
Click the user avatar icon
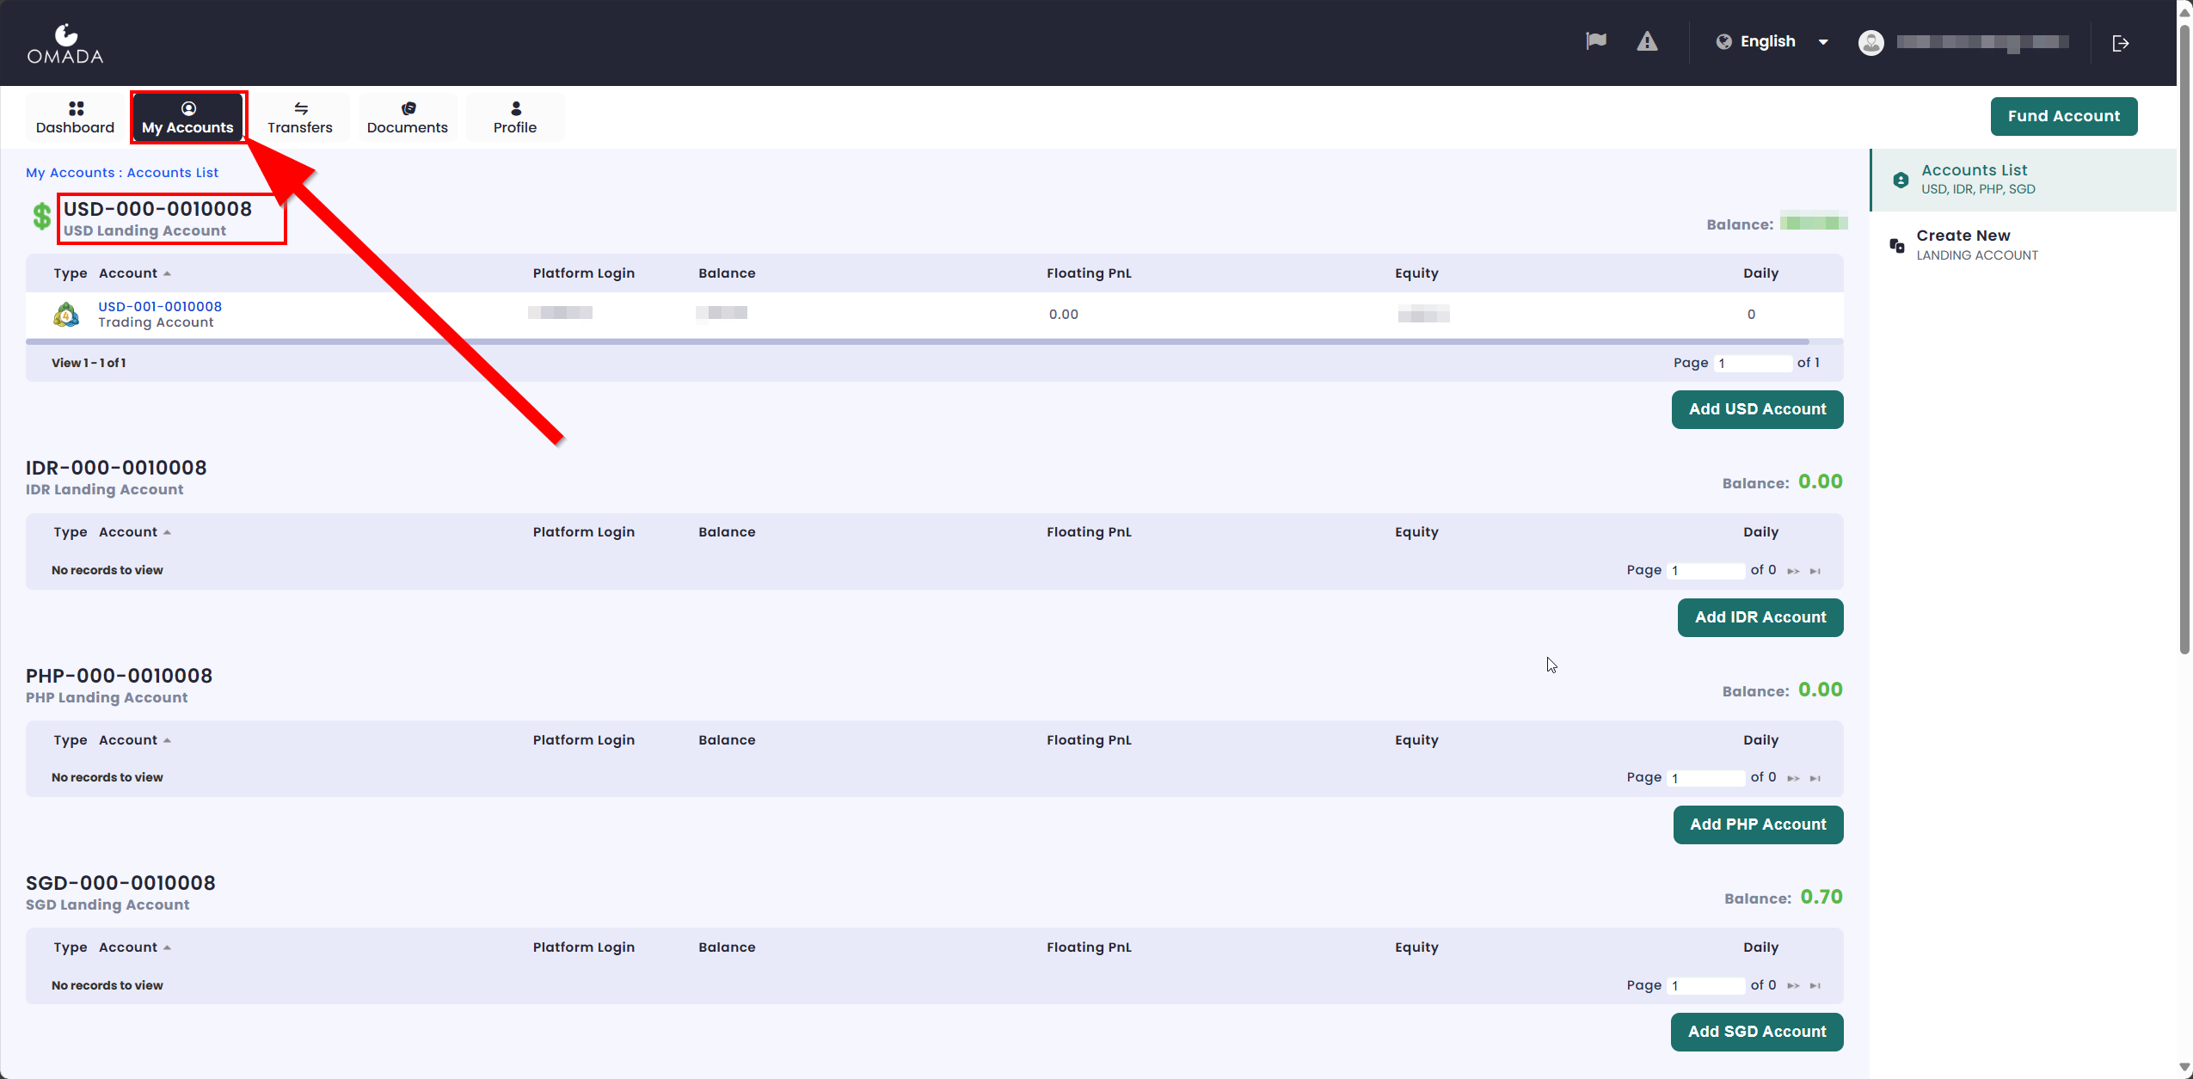[1870, 43]
